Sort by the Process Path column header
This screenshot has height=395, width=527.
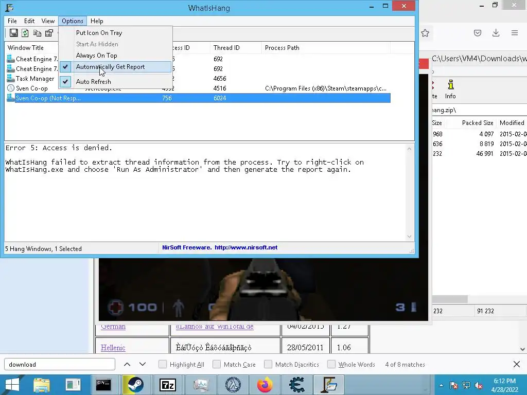point(326,48)
